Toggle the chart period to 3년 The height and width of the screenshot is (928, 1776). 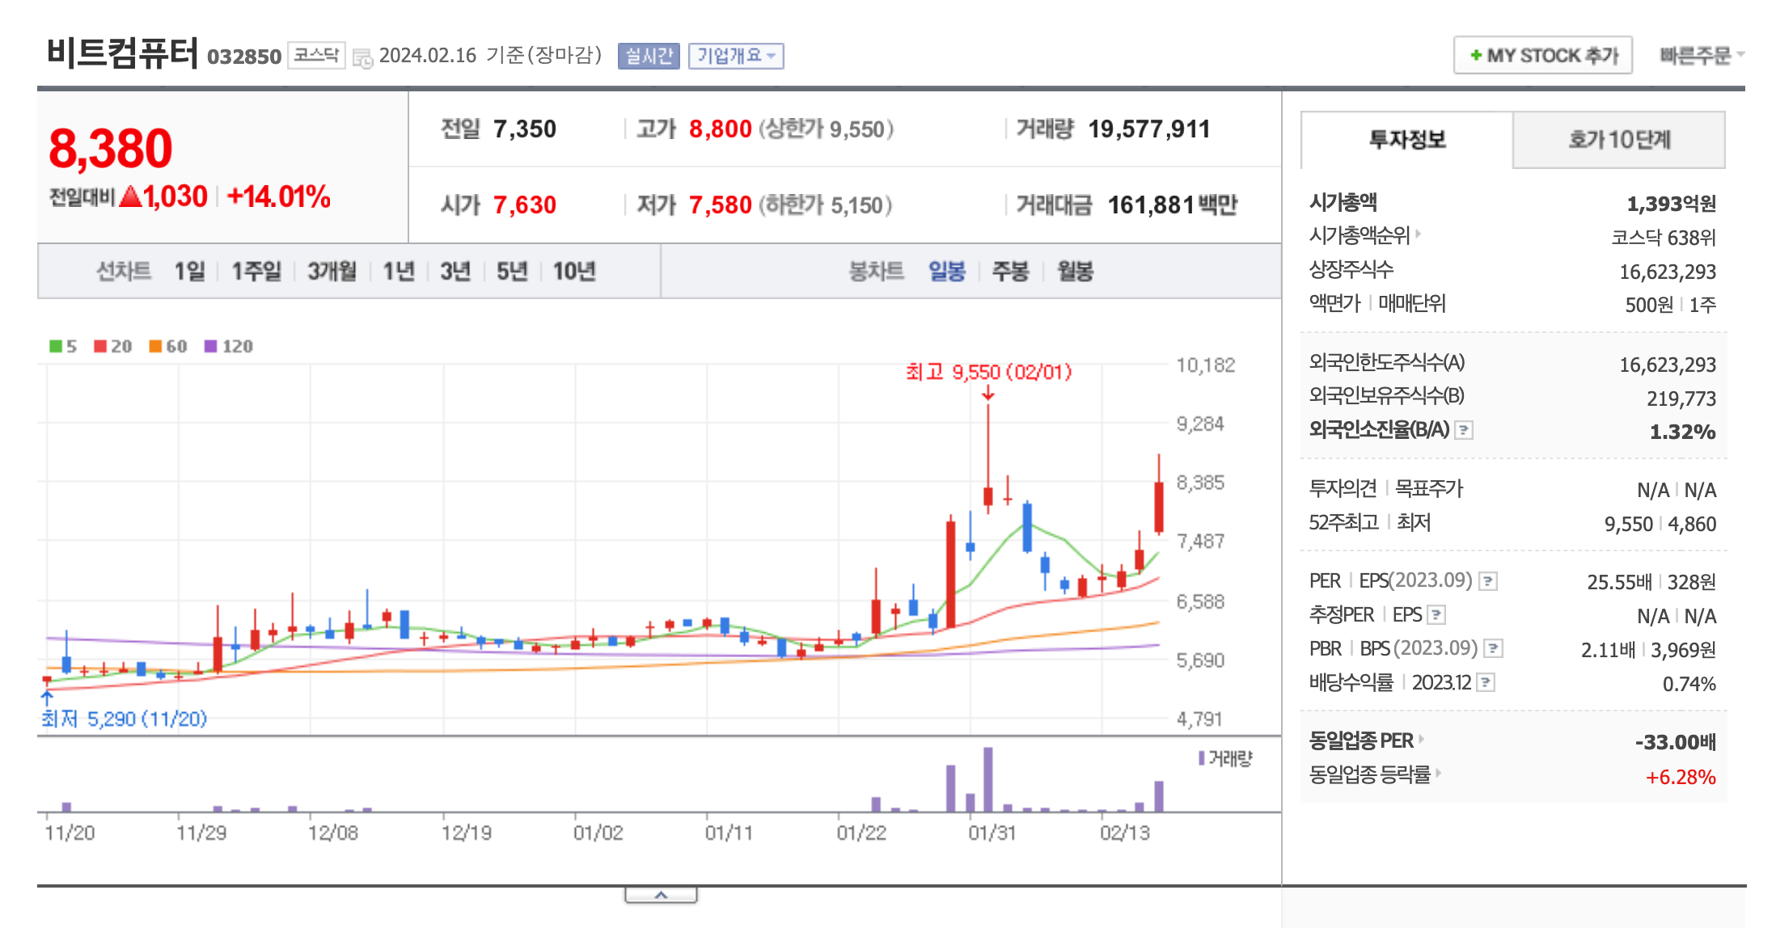[x=455, y=272]
